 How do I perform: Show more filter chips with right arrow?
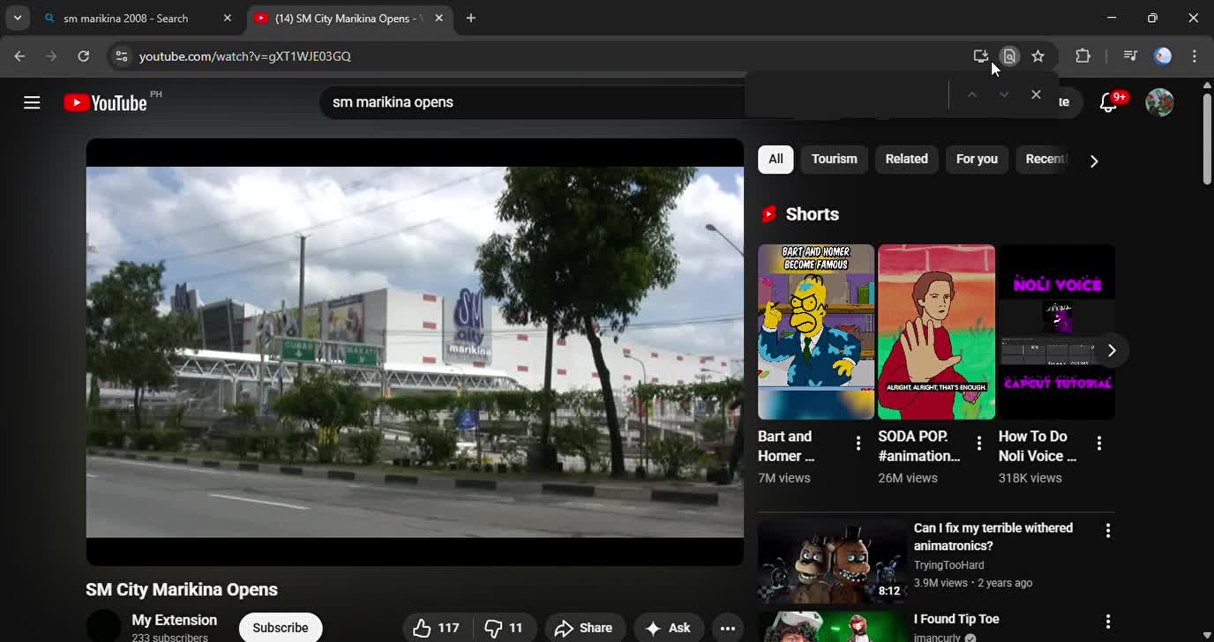coord(1094,160)
